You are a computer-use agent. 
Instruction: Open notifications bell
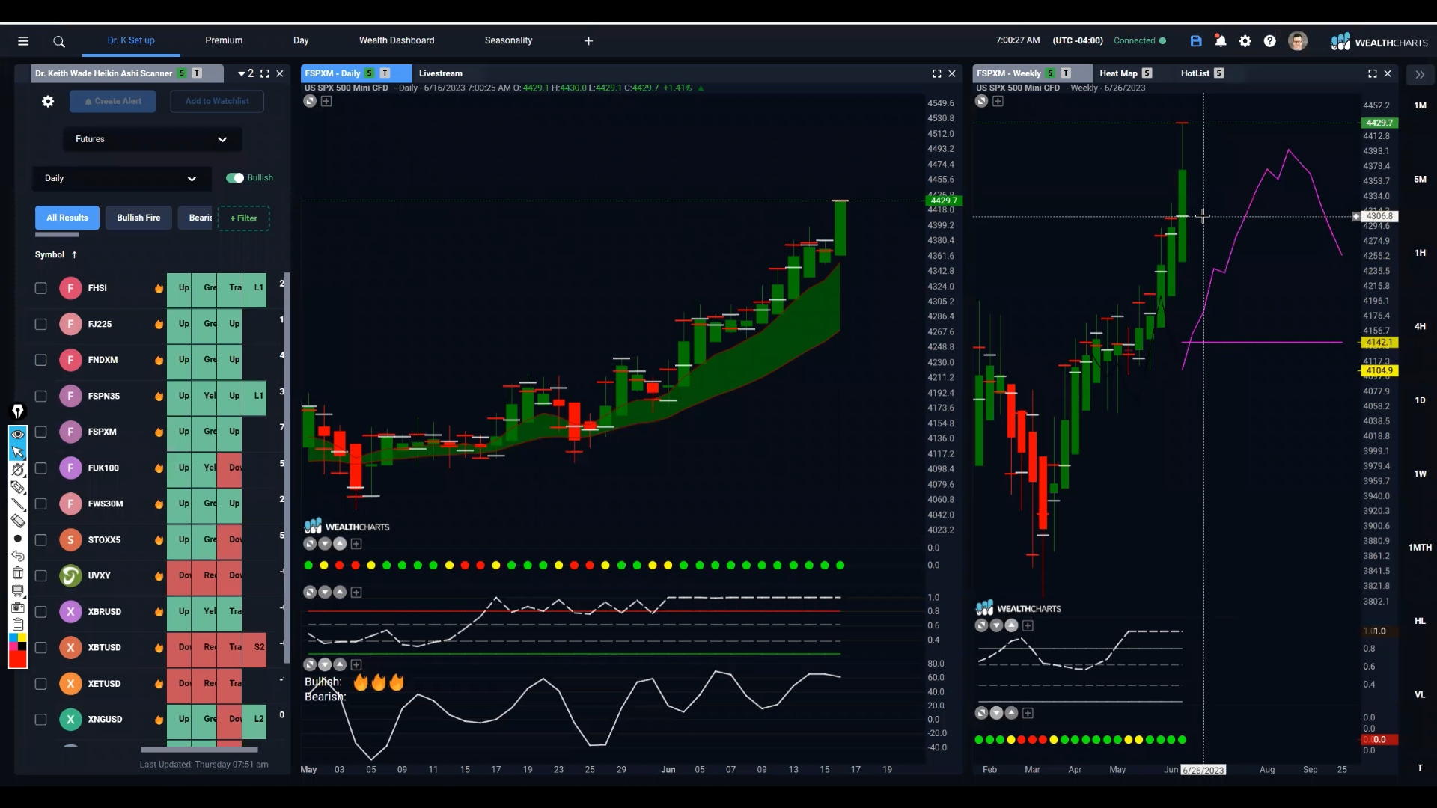[1221, 41]
